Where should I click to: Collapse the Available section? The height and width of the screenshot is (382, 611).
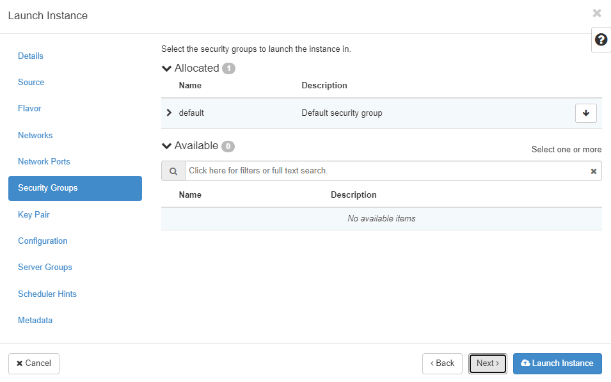pos(167,146)
